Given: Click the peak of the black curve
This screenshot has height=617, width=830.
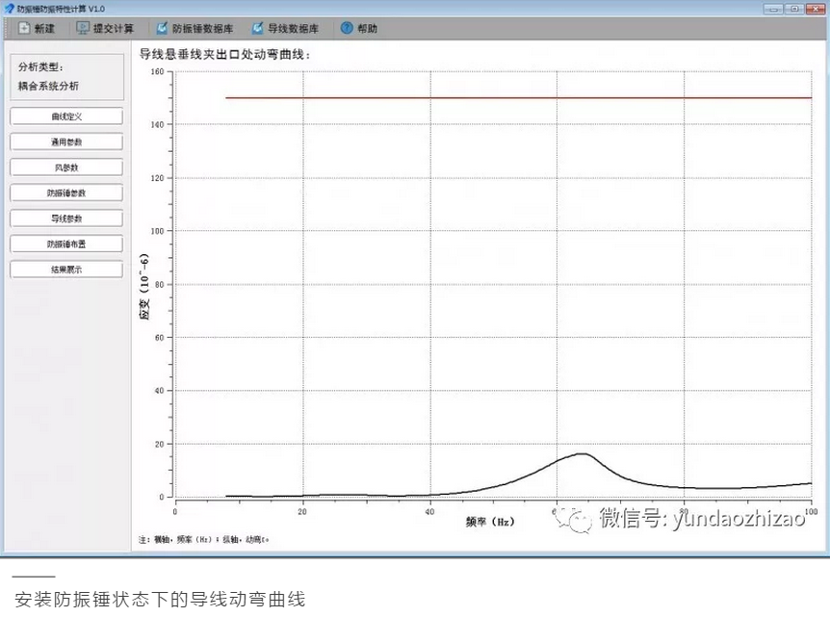Looking at the screenshot, I should click(583, 453).
